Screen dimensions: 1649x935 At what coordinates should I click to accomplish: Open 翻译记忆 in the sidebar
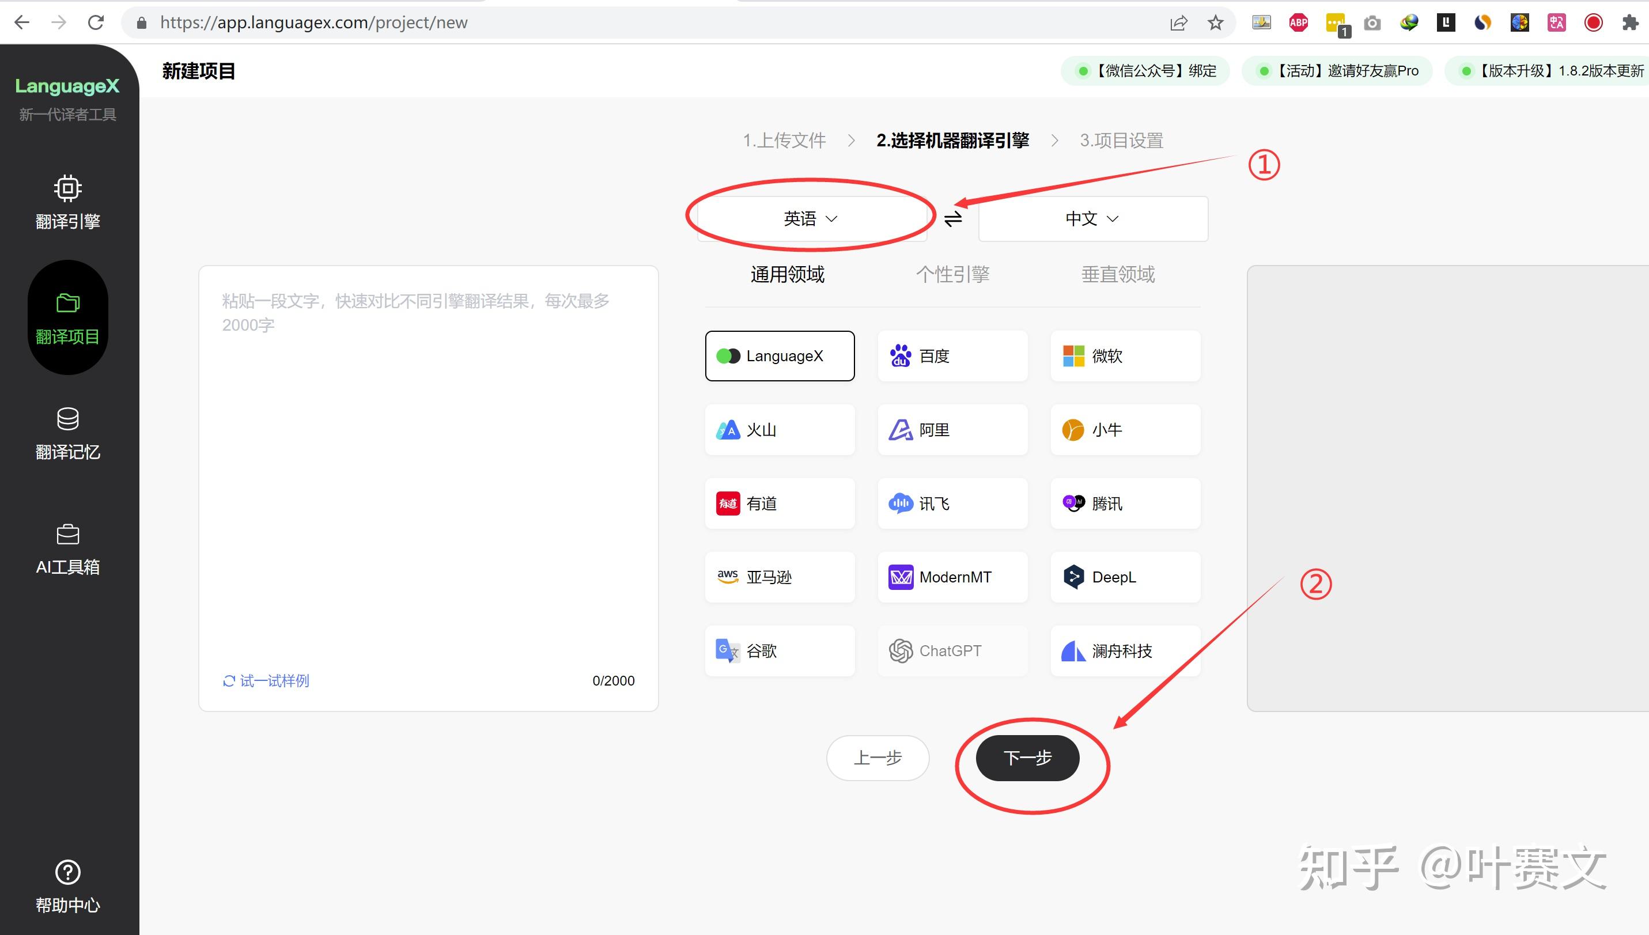click(67, 433)
